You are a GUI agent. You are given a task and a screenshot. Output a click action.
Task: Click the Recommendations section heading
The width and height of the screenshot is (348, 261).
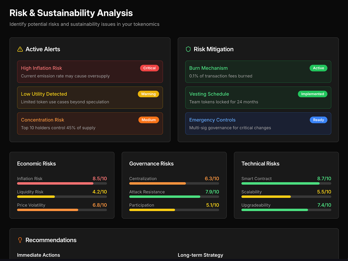pos(51,240)
